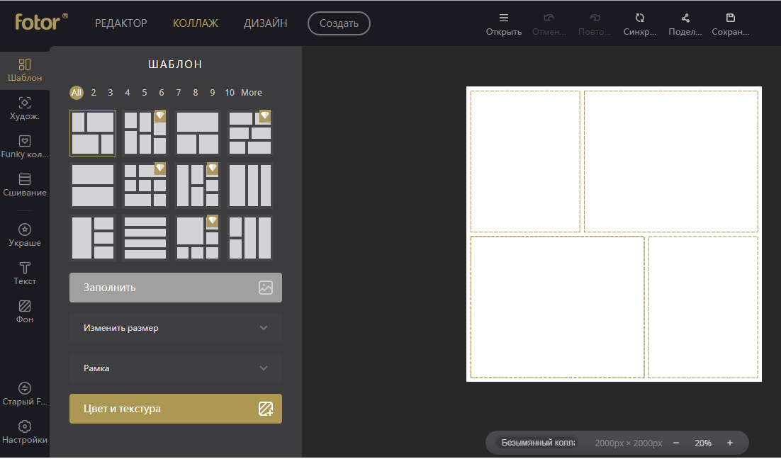This screenshot has height=459, width=781.
Task: Select the Текст tool
Action: click(x=24, y=273)
